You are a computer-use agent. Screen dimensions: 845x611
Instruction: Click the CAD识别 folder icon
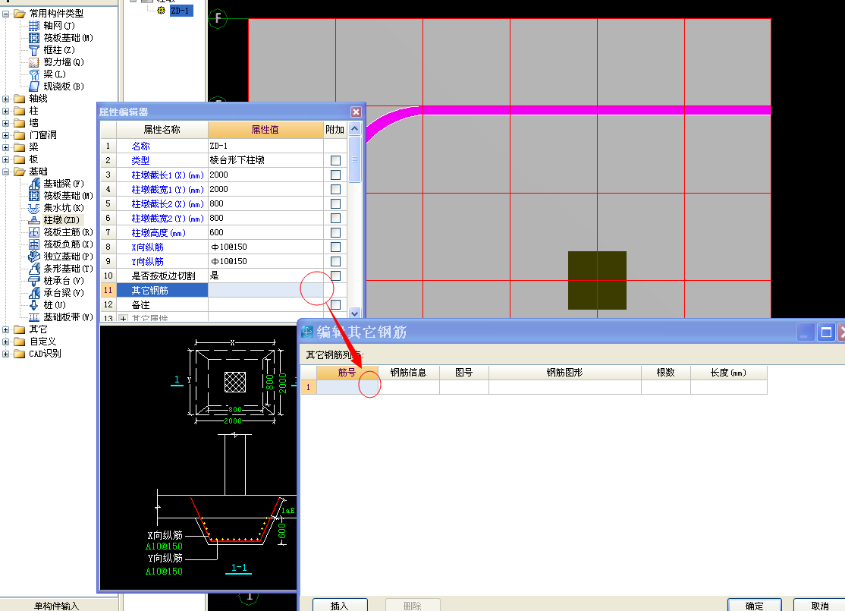point(20,354)
